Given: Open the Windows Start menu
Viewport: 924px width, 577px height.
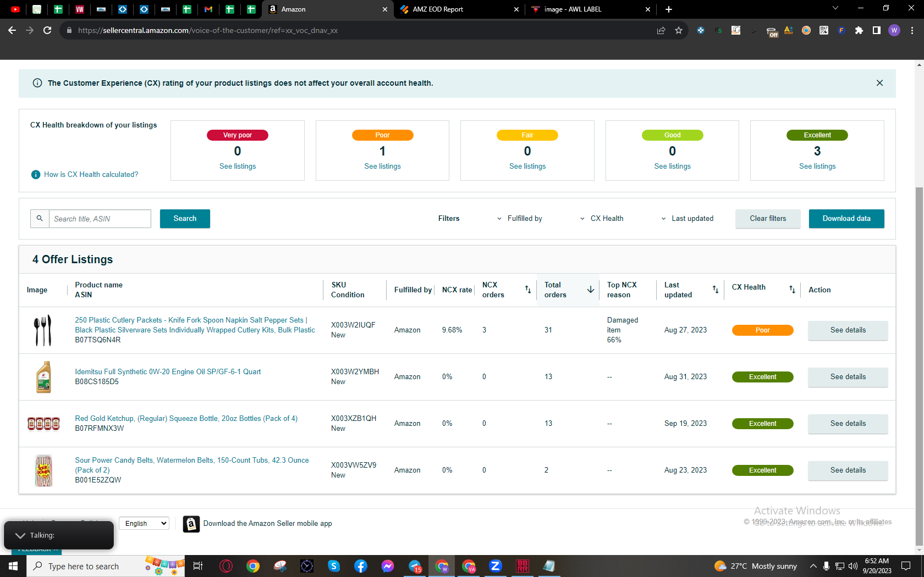Looking at the screenshot, I should coord(13,566).
